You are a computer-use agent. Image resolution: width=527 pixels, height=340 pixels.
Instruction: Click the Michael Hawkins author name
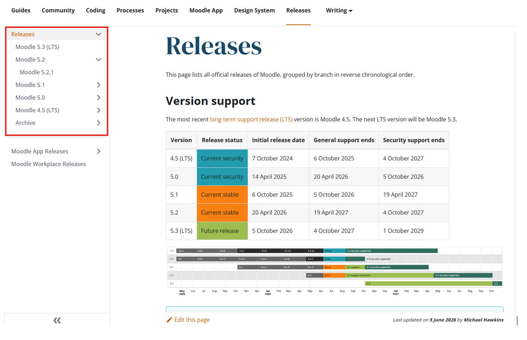tap(483, 320)
